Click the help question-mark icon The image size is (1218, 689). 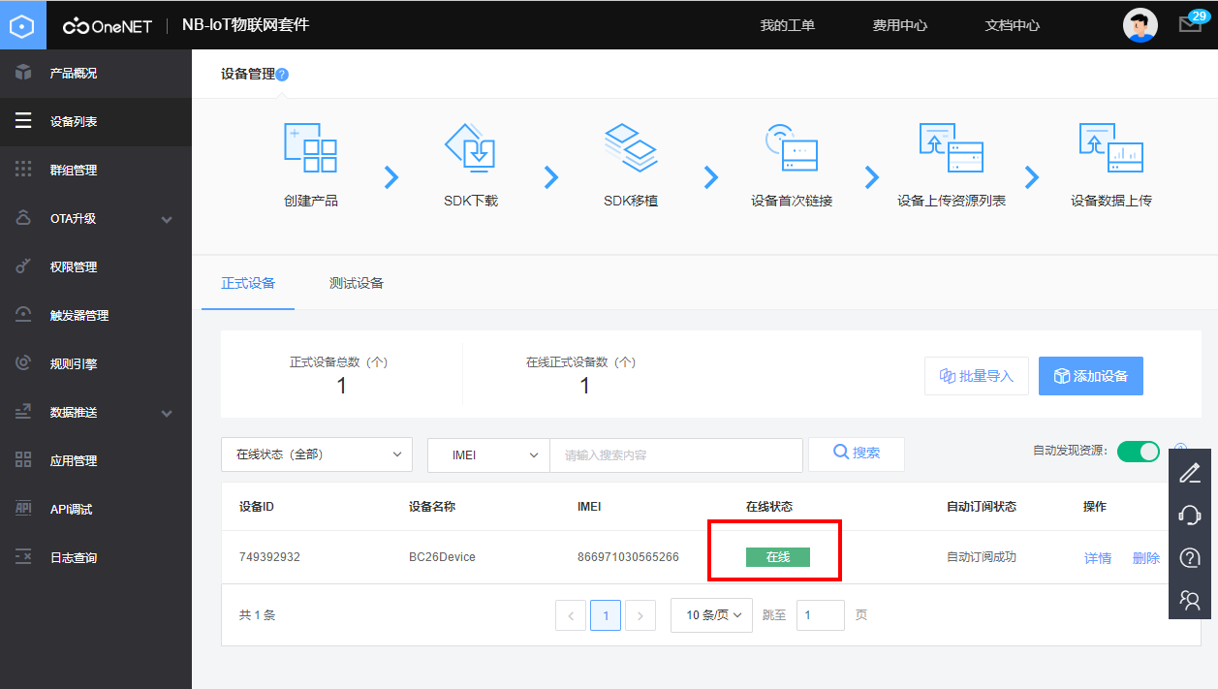click(1190, 557)
